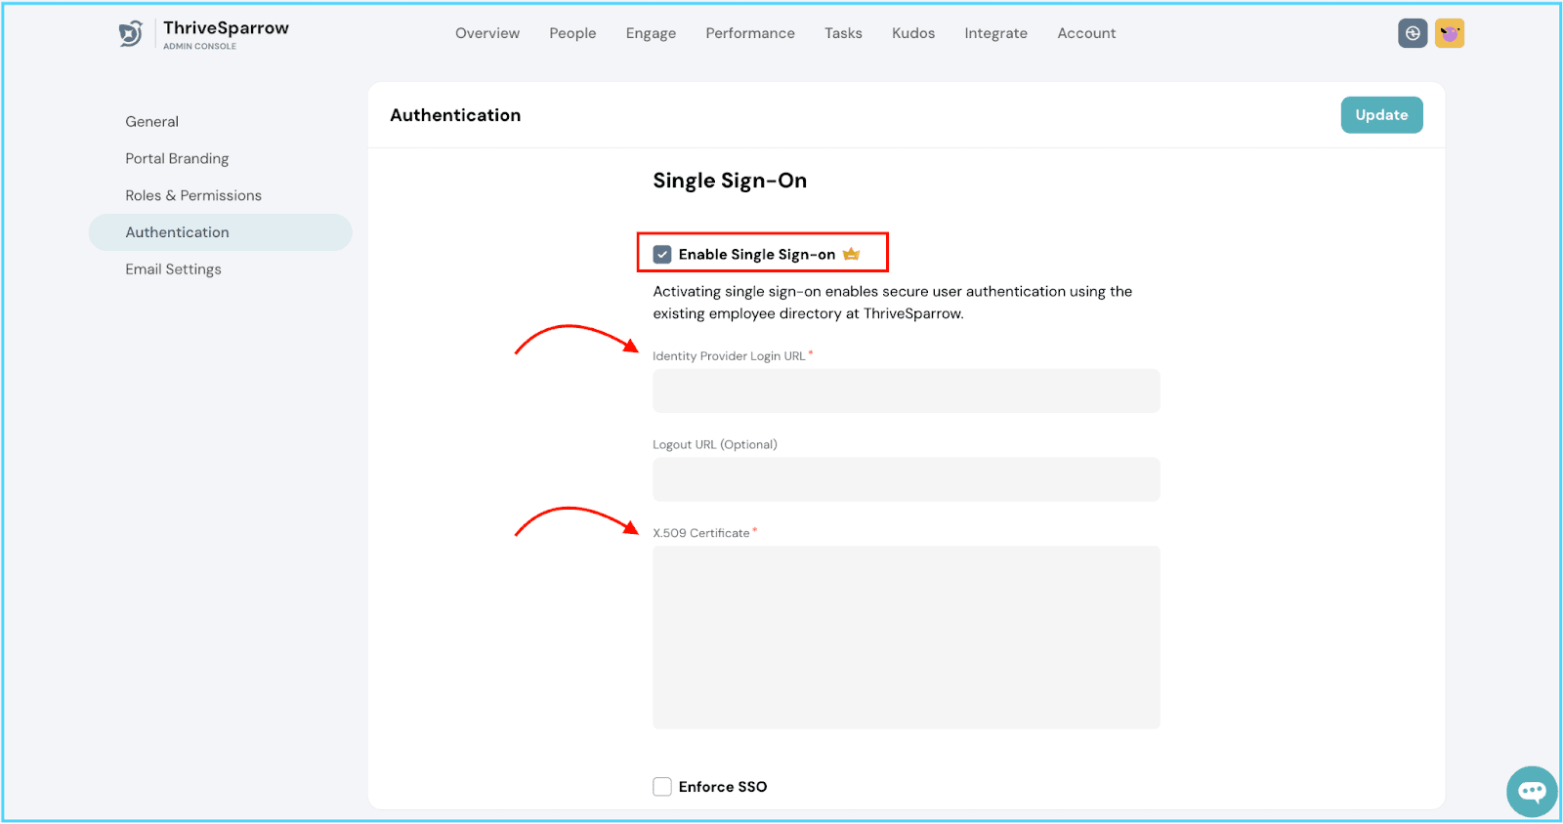Open General settings in sidebar
This screenshot has width=1563, height=824.
pos(151,122)
